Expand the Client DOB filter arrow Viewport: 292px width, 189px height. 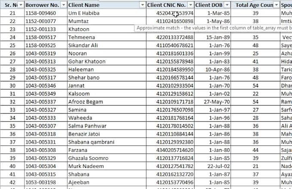tap(227, 5)
